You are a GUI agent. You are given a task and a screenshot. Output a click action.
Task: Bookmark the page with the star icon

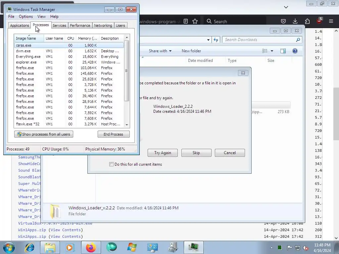(195, 21)
